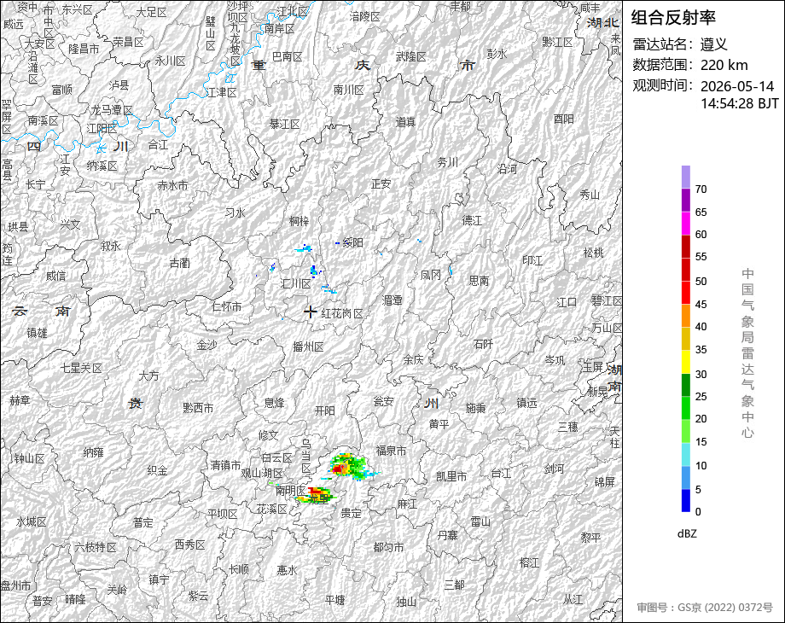Click the observation time 14:54:28 BJT
Viewport: 785px width, 623px height.
pyautogui.click(x=740, y=103)
